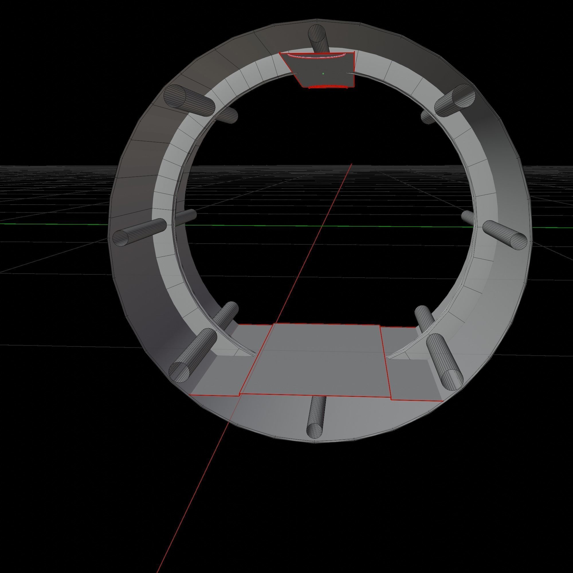
Task: Select the bottom cylinder peg below floor
Action: (x=316, y=417)
